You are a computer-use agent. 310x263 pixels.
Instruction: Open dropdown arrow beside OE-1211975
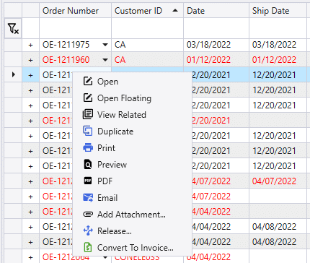pos(105,45)
